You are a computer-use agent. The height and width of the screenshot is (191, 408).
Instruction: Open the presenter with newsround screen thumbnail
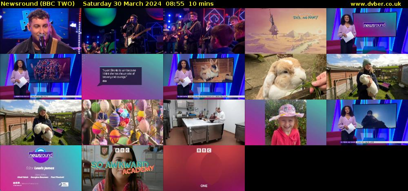(x=368, y=31)
